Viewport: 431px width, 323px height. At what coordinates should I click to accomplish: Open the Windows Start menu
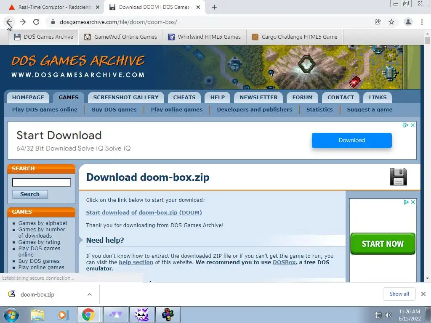coord(11,315)
